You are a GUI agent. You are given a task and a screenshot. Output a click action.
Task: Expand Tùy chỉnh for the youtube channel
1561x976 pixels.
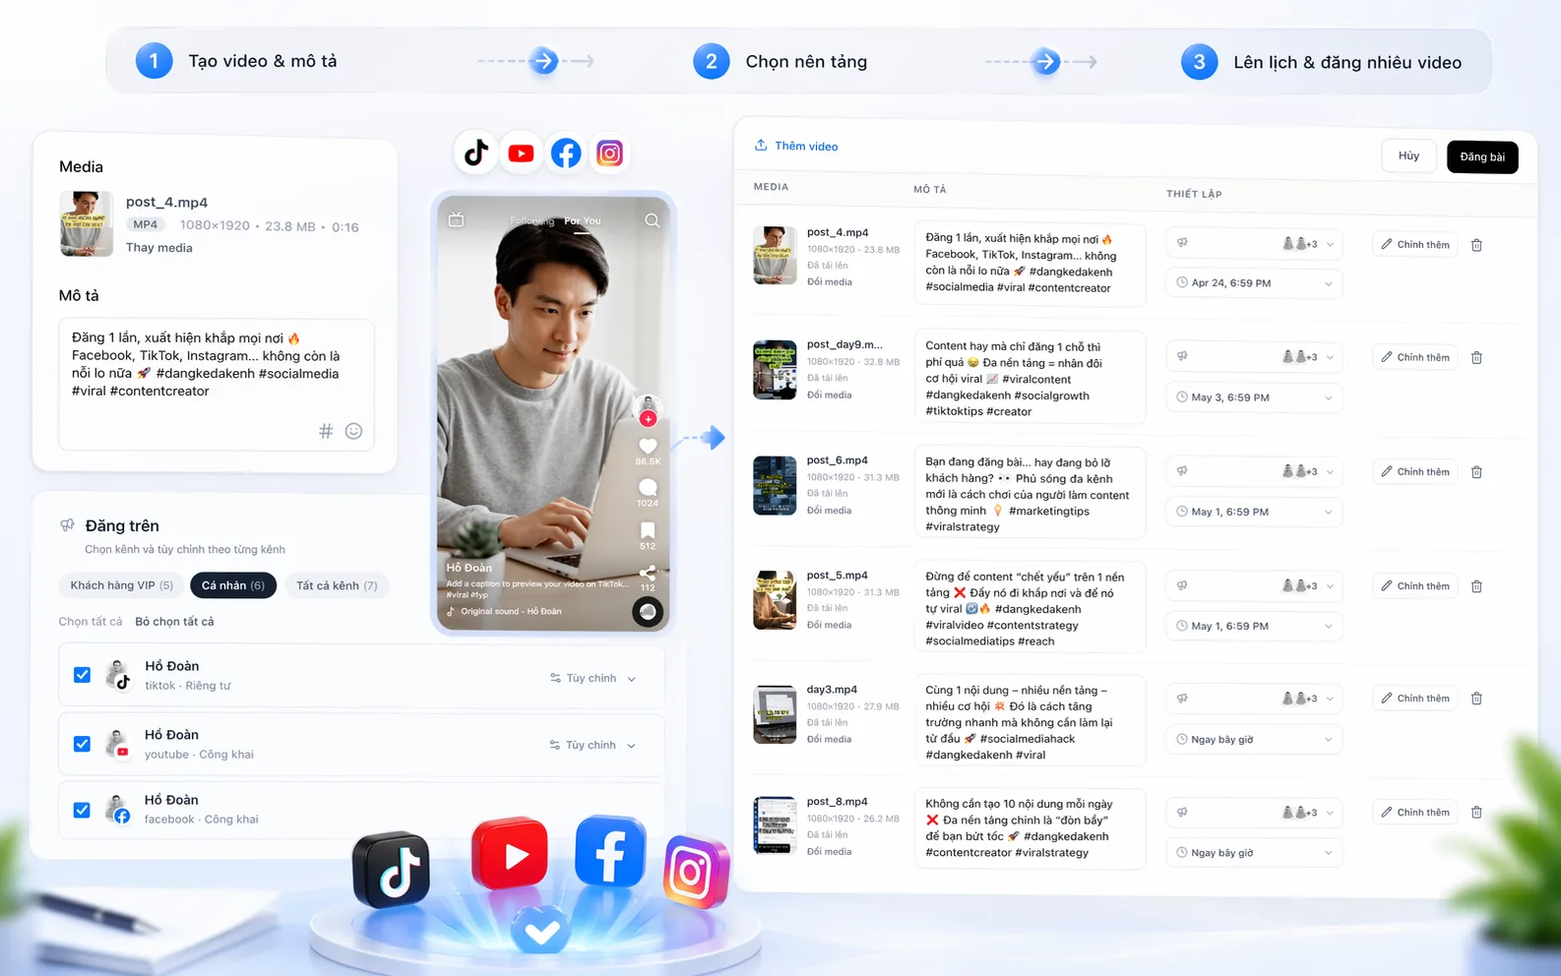pos(593,745)
